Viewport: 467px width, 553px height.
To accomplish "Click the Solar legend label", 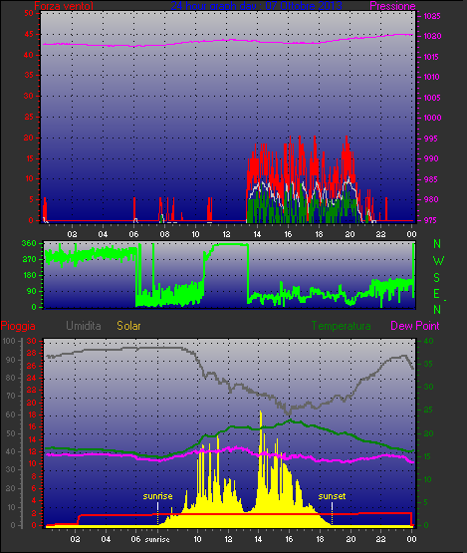I will point(128,326).
